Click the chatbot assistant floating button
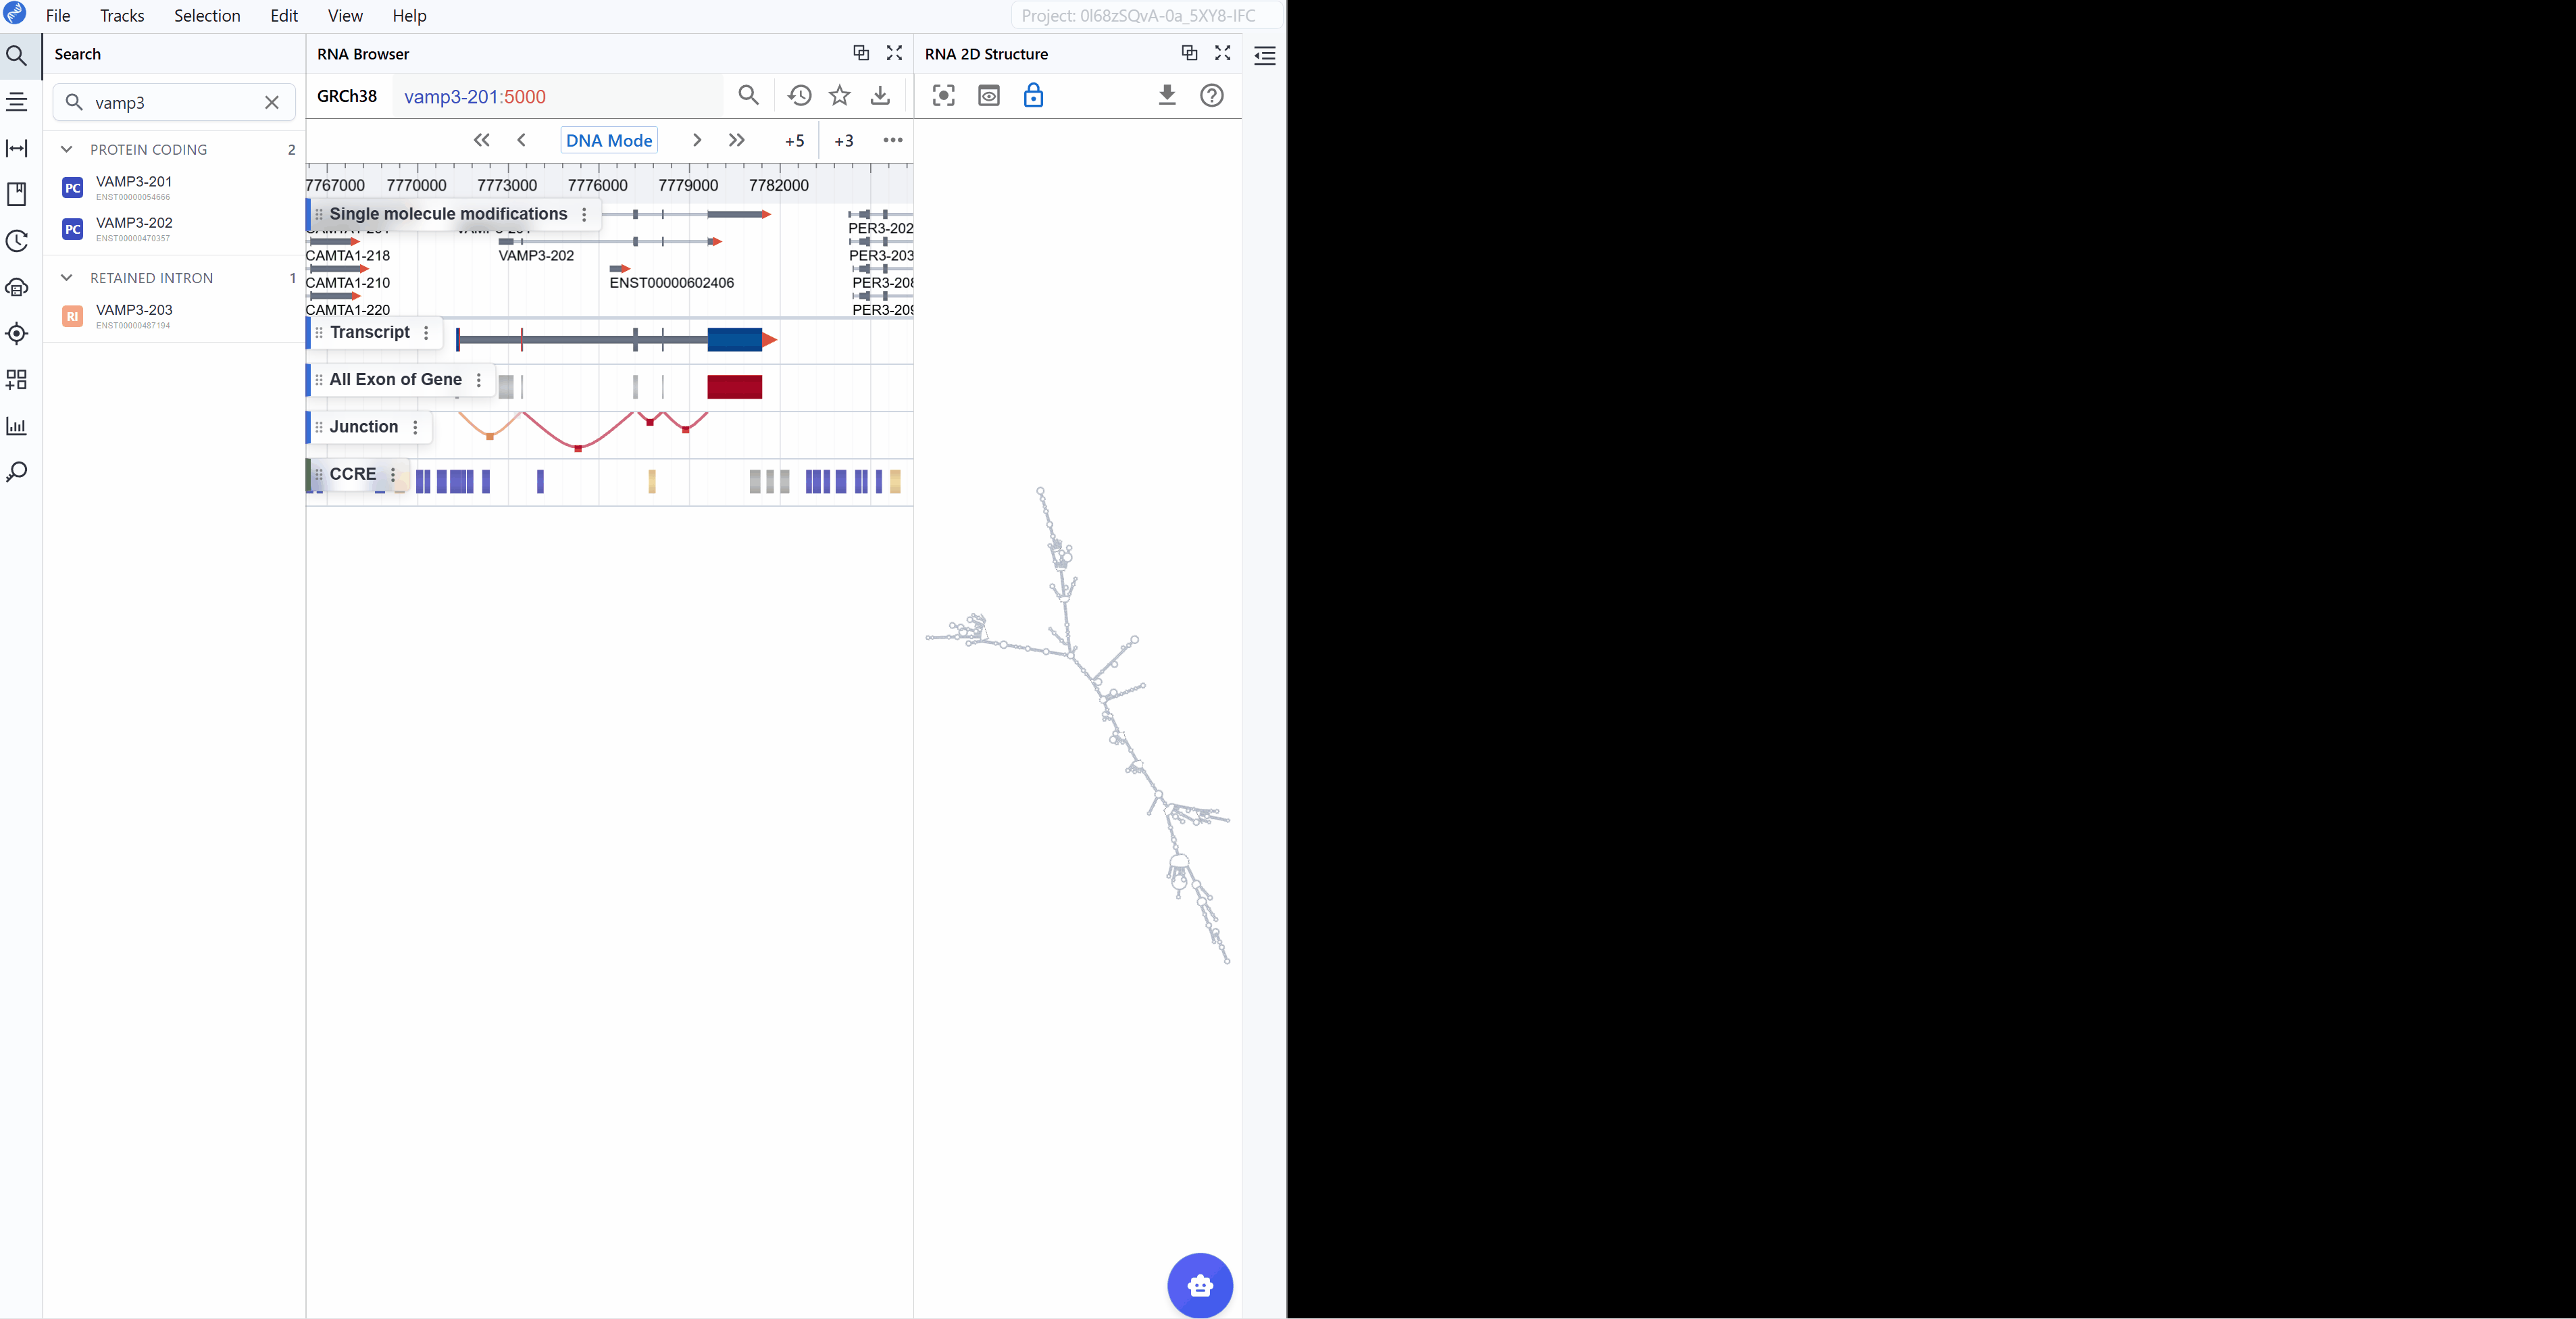 [1199, 1285]
